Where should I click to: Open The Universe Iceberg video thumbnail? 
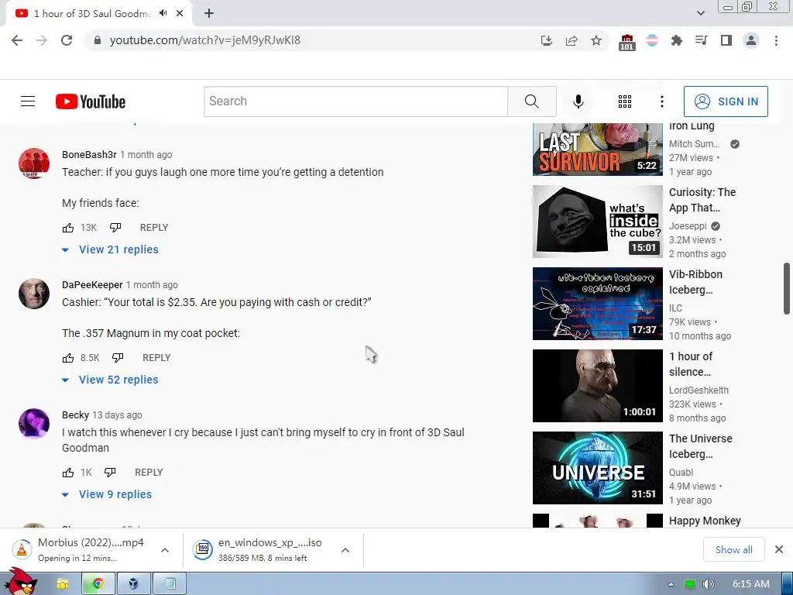pos(597,467)
